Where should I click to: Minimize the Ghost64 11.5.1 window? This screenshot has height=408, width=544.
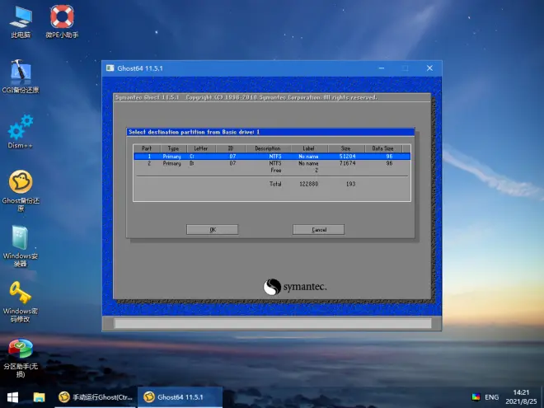382,68
